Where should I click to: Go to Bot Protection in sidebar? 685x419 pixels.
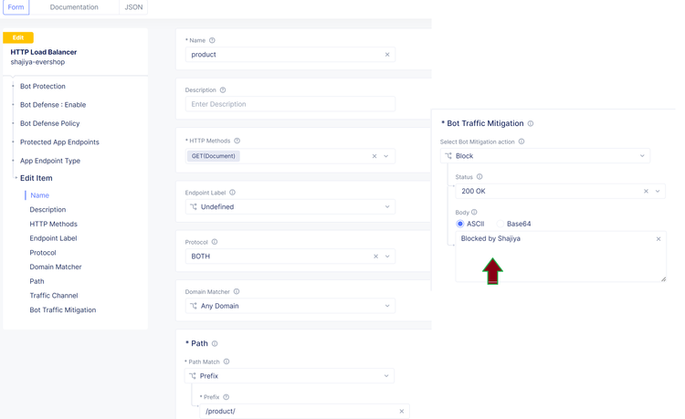click(x=43, y=87)
